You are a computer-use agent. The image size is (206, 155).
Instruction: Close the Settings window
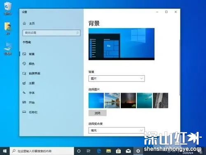click(176, 12)
